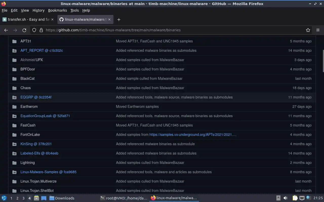Click the submodule icon beside EquationGroupLeak
Image resolution: width=324 pixels, height=202 pixels.
(x=14, y=116)
